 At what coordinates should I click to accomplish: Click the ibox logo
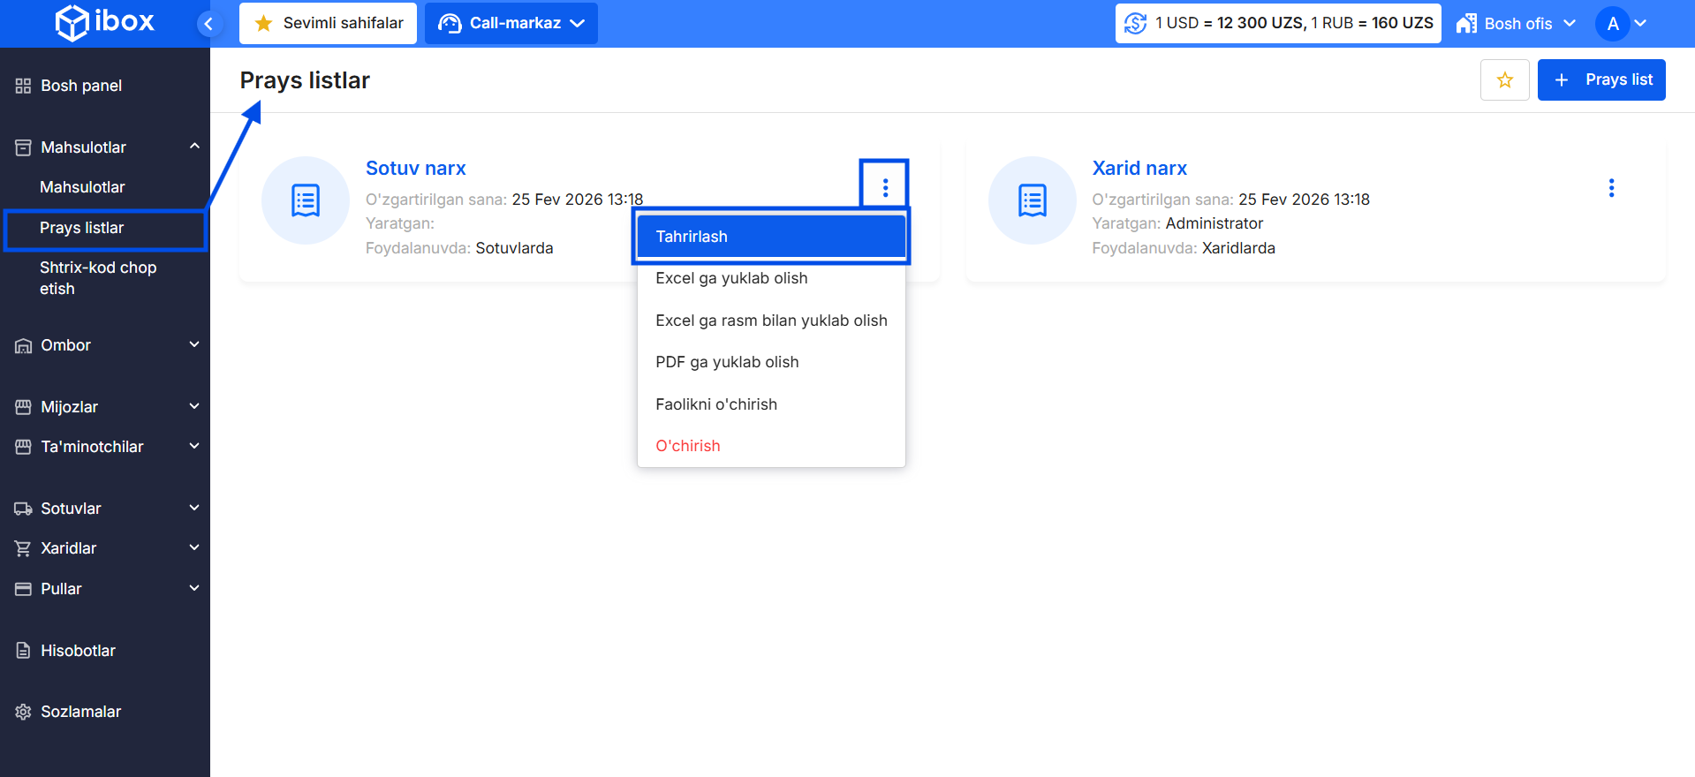pyautogui.click(x=104, y=23)
